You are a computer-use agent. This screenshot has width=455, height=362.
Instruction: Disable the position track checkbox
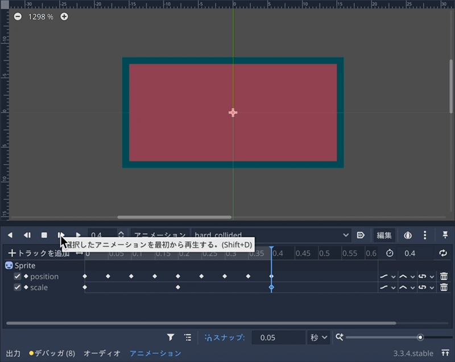(18, 277)
